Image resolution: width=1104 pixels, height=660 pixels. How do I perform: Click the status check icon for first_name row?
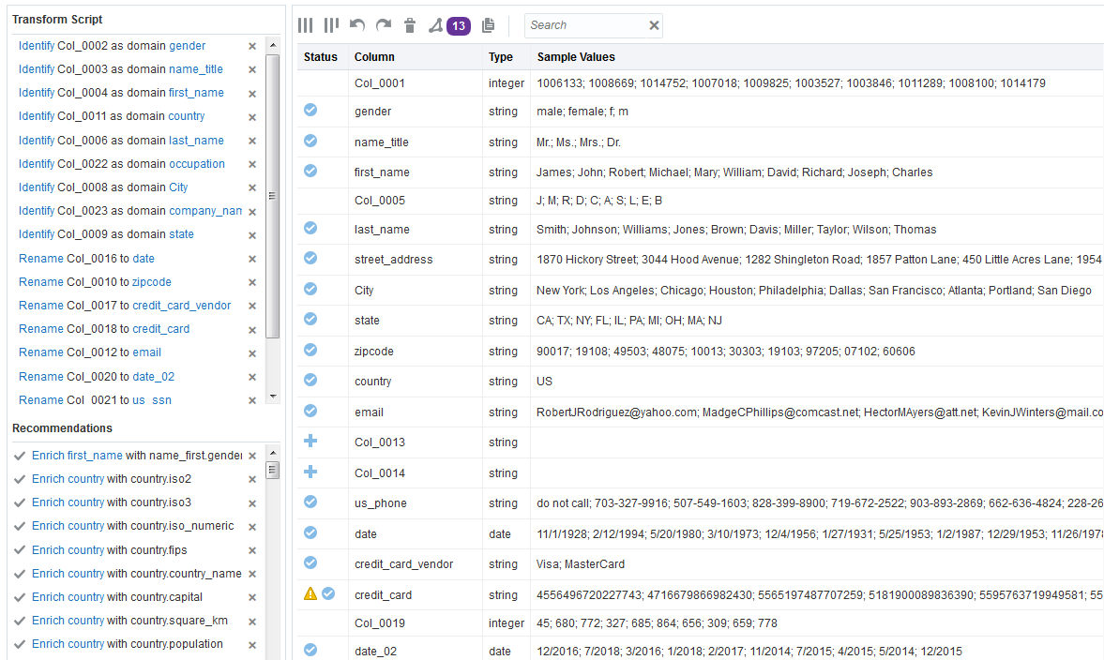(310, 171)
